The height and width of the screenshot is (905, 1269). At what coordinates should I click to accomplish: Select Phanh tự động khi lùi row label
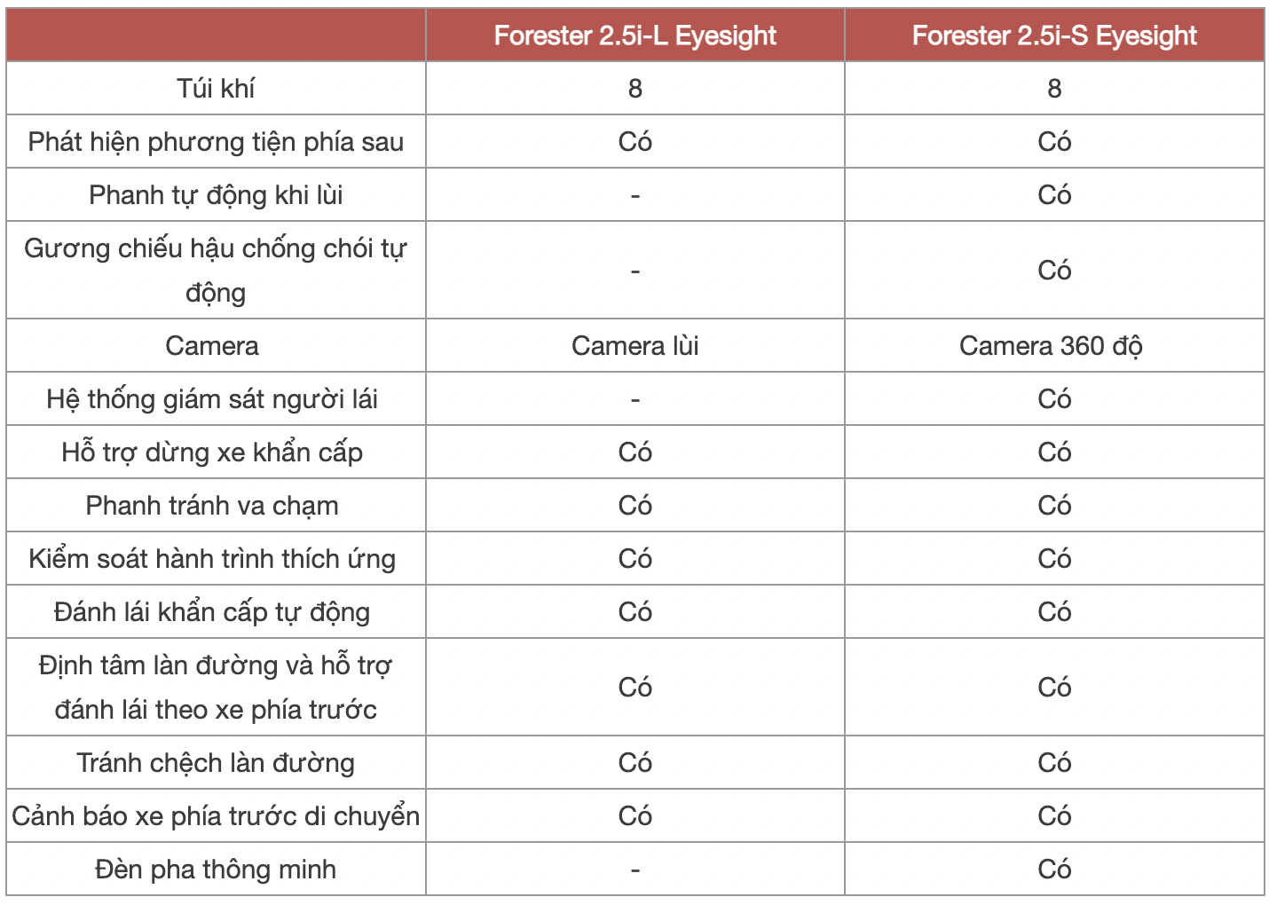coord(216,195)
